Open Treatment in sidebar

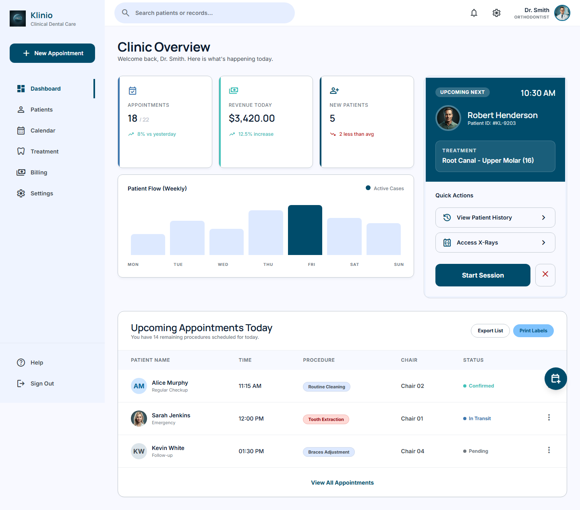(52, 151)
